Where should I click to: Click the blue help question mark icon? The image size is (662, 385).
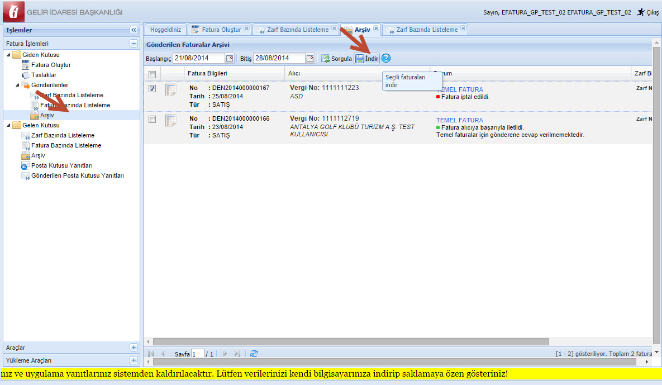[386, 59]
